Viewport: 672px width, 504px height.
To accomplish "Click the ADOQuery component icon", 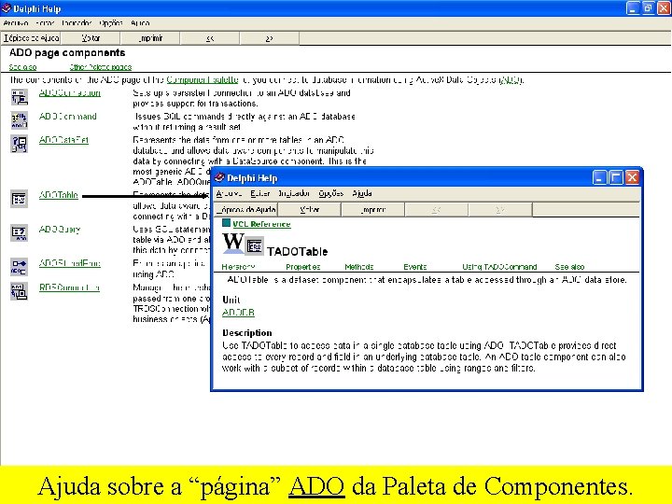I will (x=20, y=232).
